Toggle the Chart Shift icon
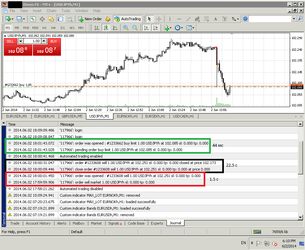 point(155,28)
